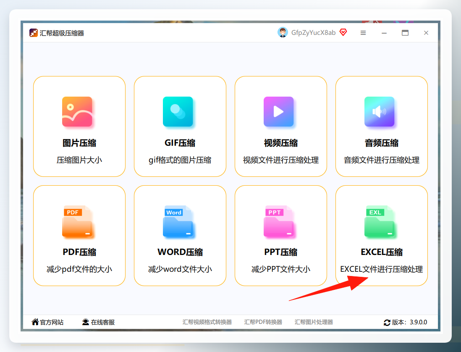Click the EXCEL文件进行压缩处理 description

pyautogui.click(x=382, y=269)
